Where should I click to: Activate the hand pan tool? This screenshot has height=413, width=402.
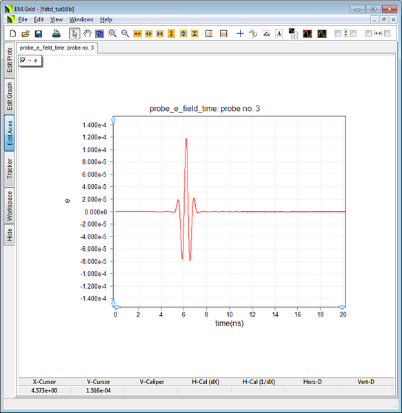click(87, 34)
